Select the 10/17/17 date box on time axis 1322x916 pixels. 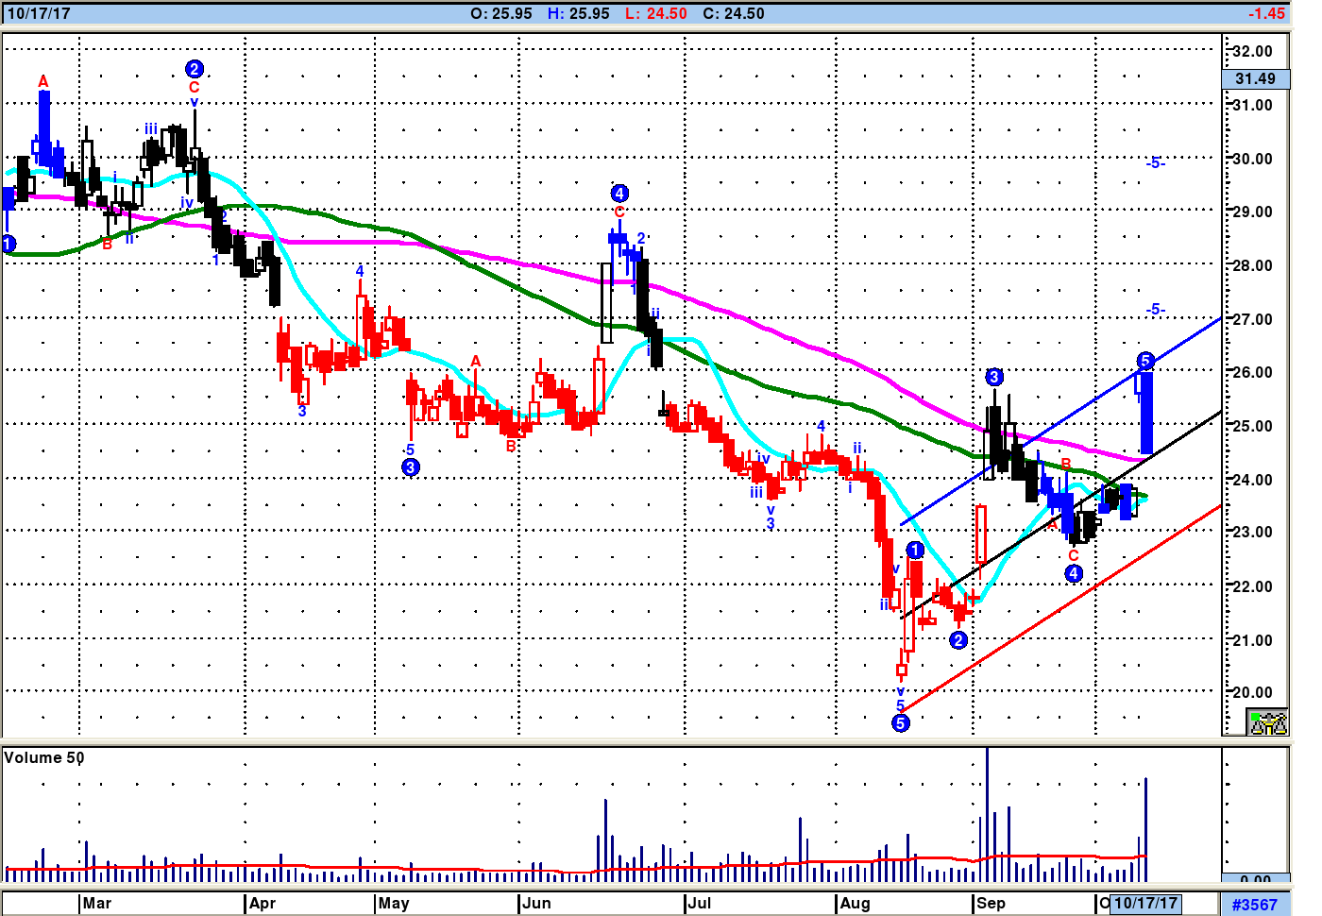pos(1145,903)
